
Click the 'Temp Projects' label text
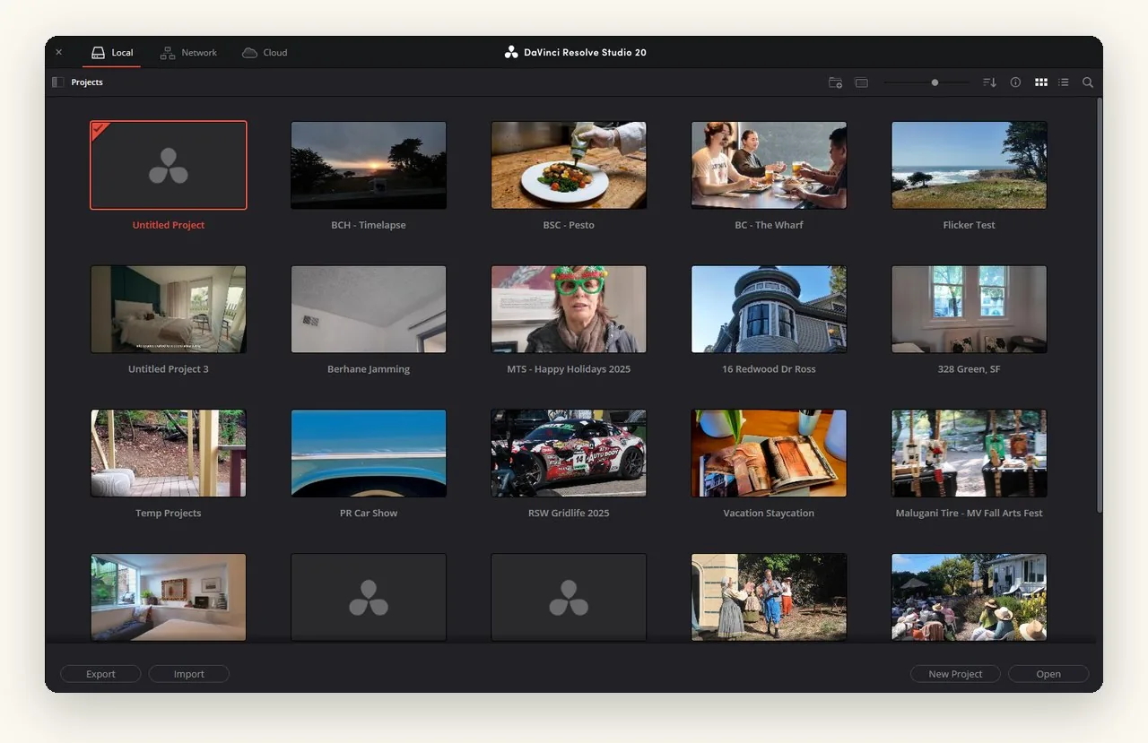pos(169,514)
